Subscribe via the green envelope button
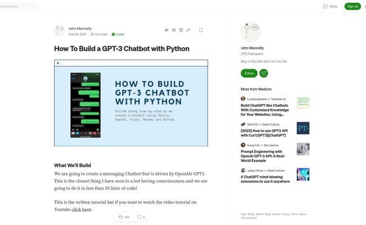366x225 pixels. [264, 73]
